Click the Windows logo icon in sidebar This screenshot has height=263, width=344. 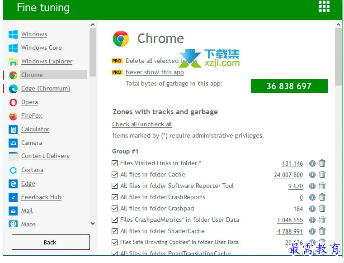(13, 34)
